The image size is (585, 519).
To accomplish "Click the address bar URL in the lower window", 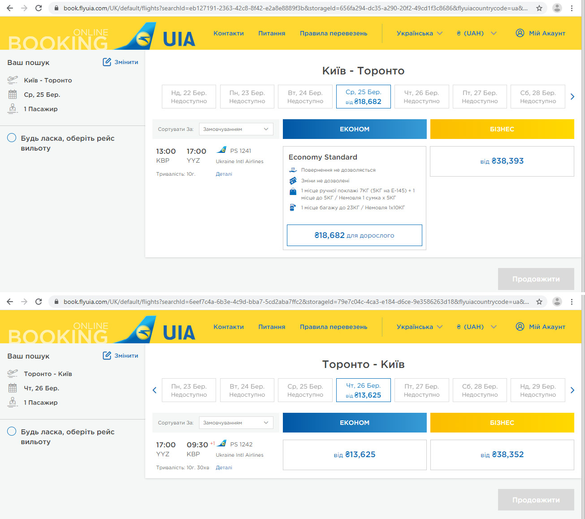I will tap(296, 302).
